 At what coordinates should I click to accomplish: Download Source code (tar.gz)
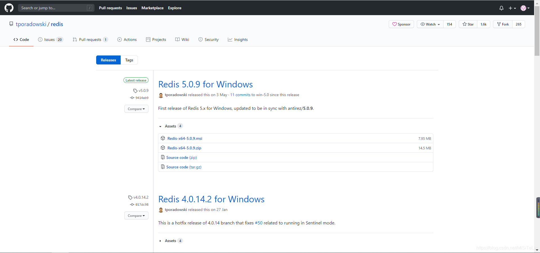click(184, 167)
